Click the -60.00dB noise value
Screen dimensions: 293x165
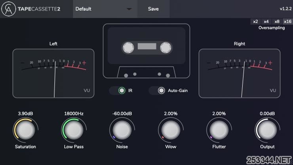coord(122,114)
